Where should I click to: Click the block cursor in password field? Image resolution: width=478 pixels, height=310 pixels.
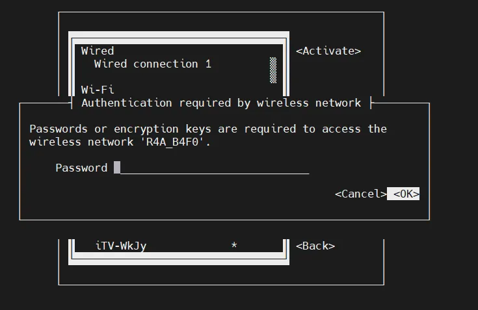[117, 168]
